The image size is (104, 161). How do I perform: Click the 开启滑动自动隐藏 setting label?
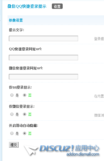point(24,125)
